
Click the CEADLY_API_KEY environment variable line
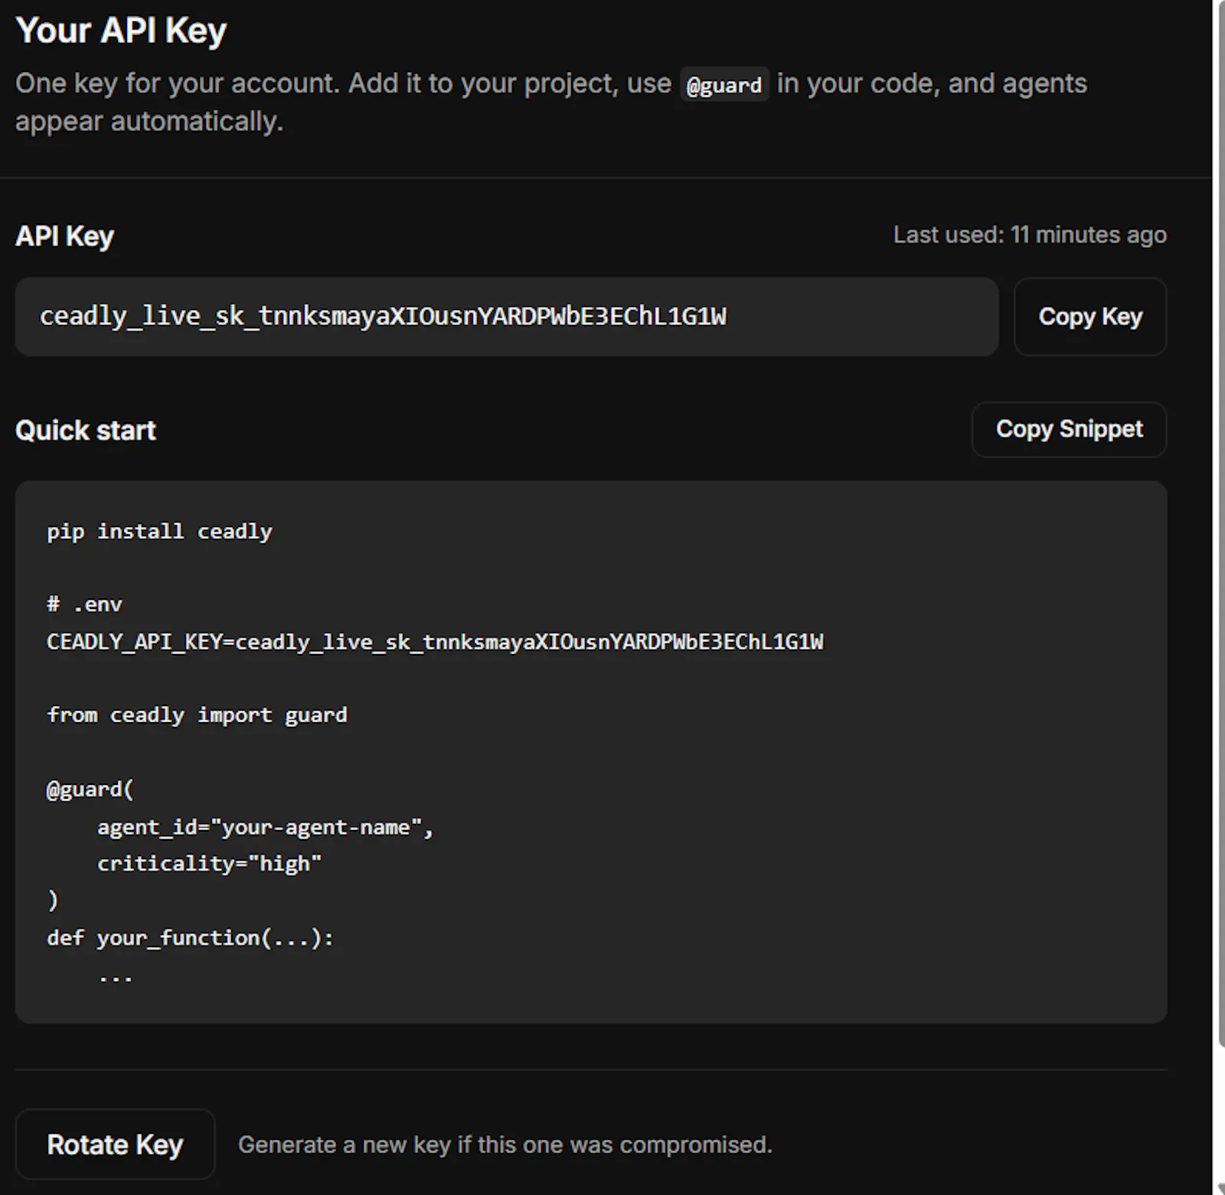click(435, 642)
